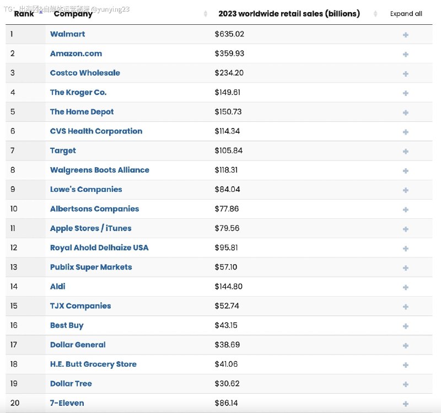Open Apple Stores / iTunes link
Screen dimensions: 441x413
tap(90, 228)
